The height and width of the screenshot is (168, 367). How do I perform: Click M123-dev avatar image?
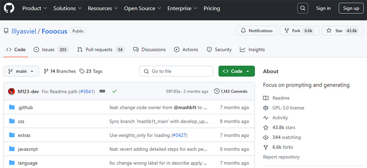coord(12,91)
